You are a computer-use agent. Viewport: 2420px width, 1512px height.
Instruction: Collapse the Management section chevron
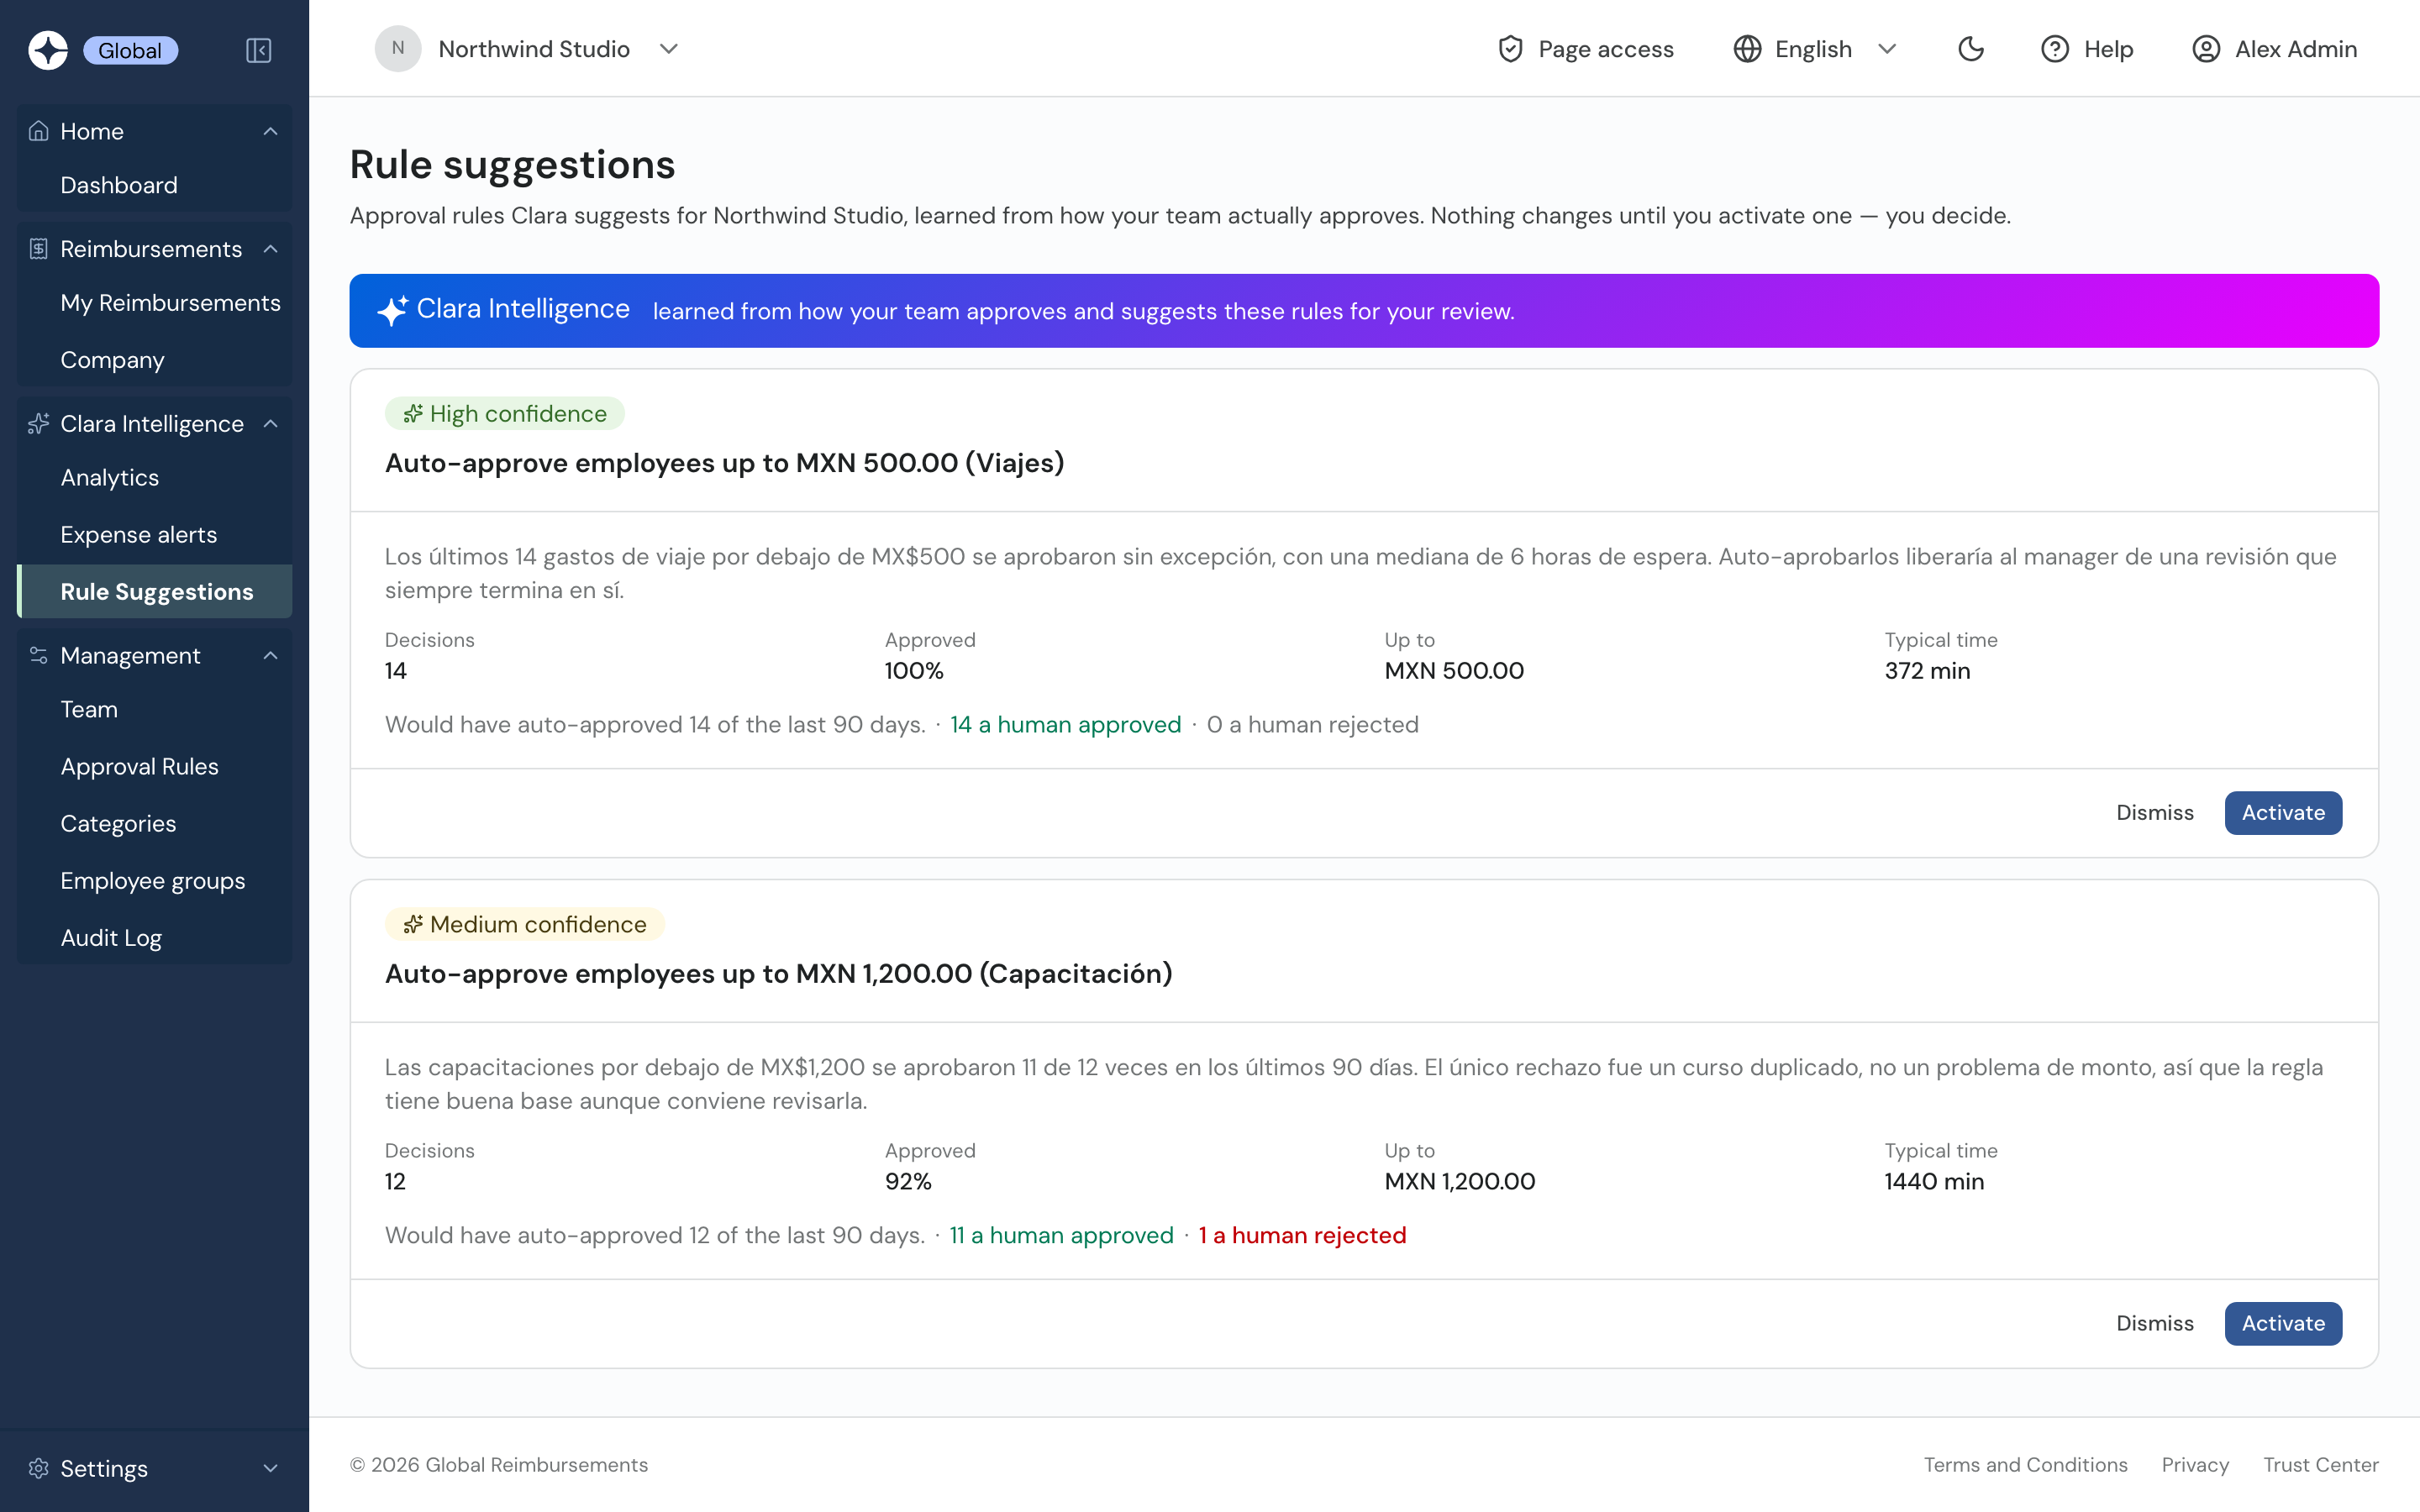point(270,656)
